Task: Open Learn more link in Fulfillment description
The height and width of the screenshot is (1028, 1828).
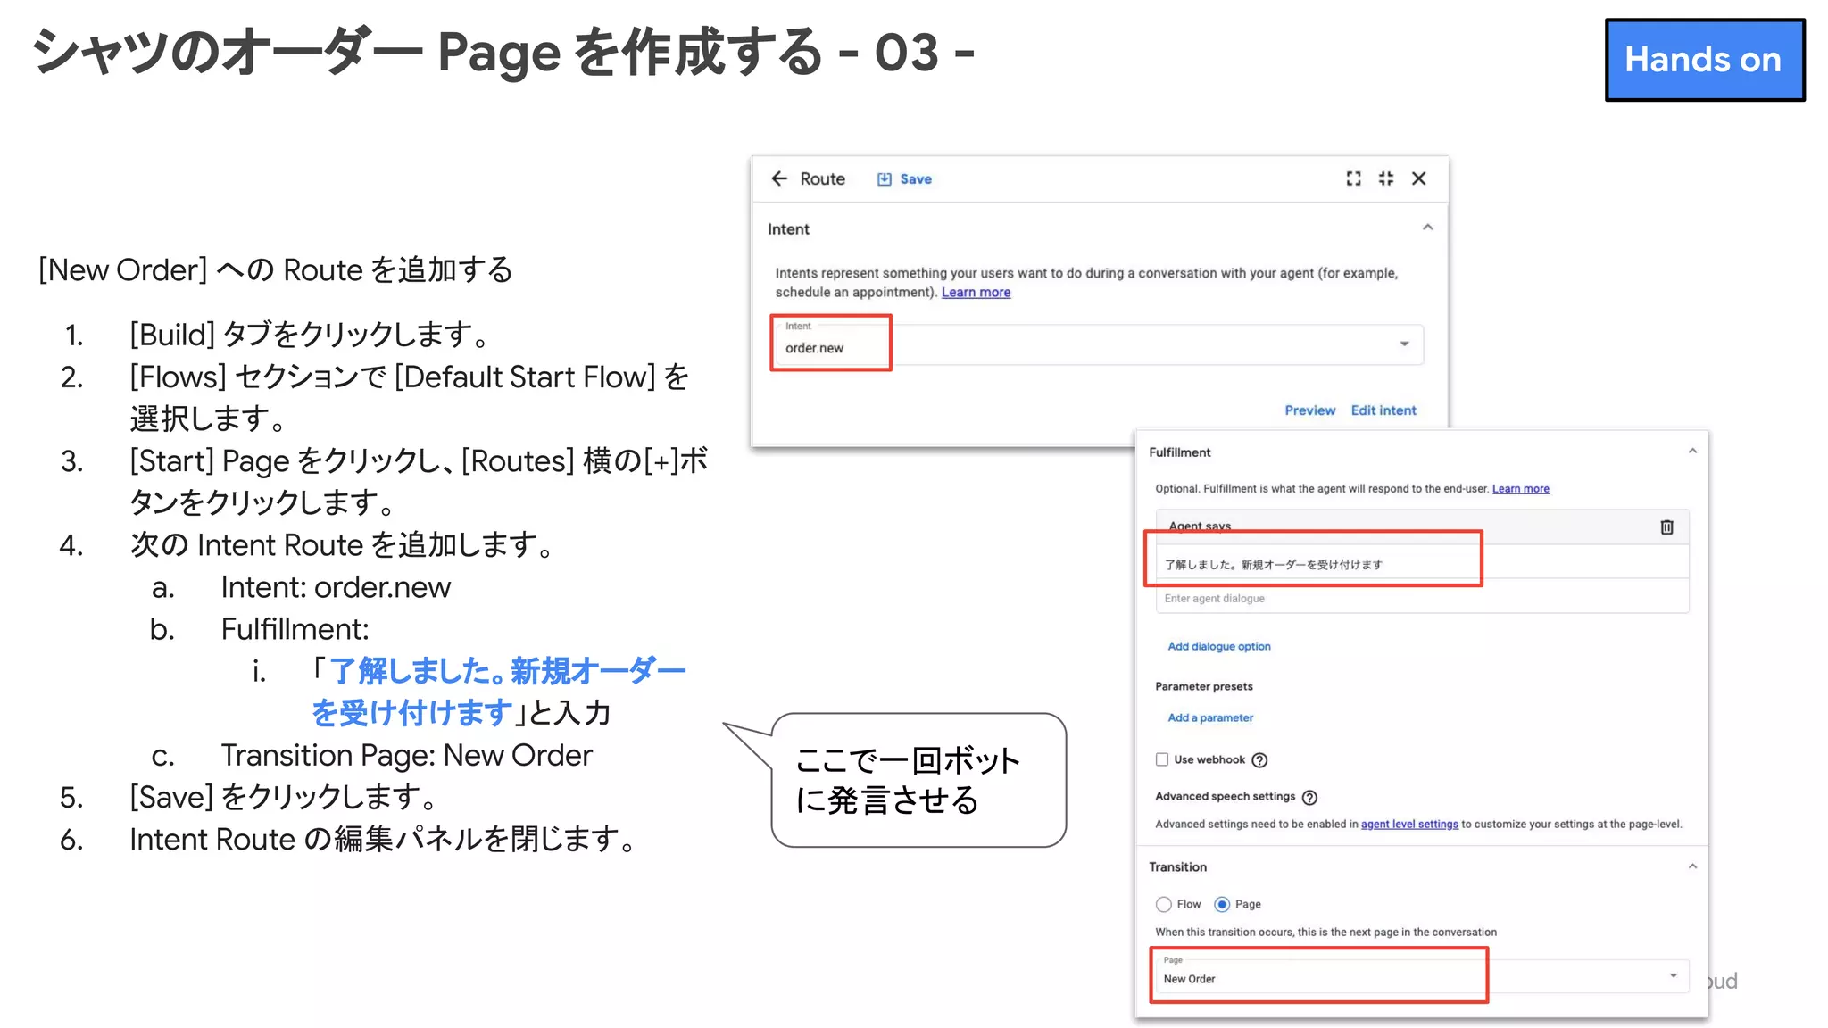Action: pos(1520,489)
